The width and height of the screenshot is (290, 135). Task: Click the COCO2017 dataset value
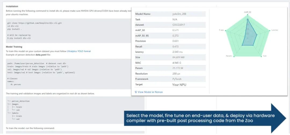[x=179, y=25]
